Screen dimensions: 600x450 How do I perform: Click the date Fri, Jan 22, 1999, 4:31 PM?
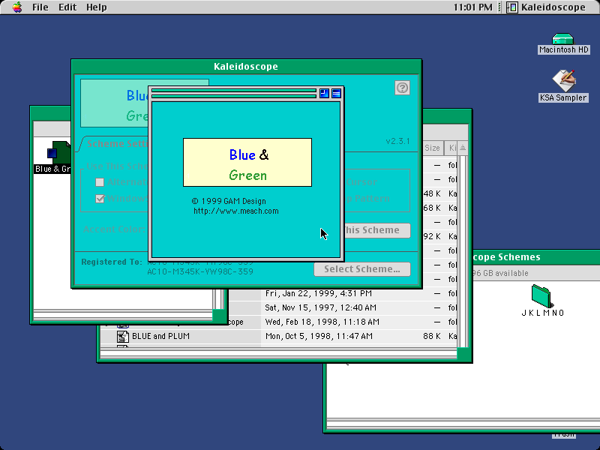[318, 293]
